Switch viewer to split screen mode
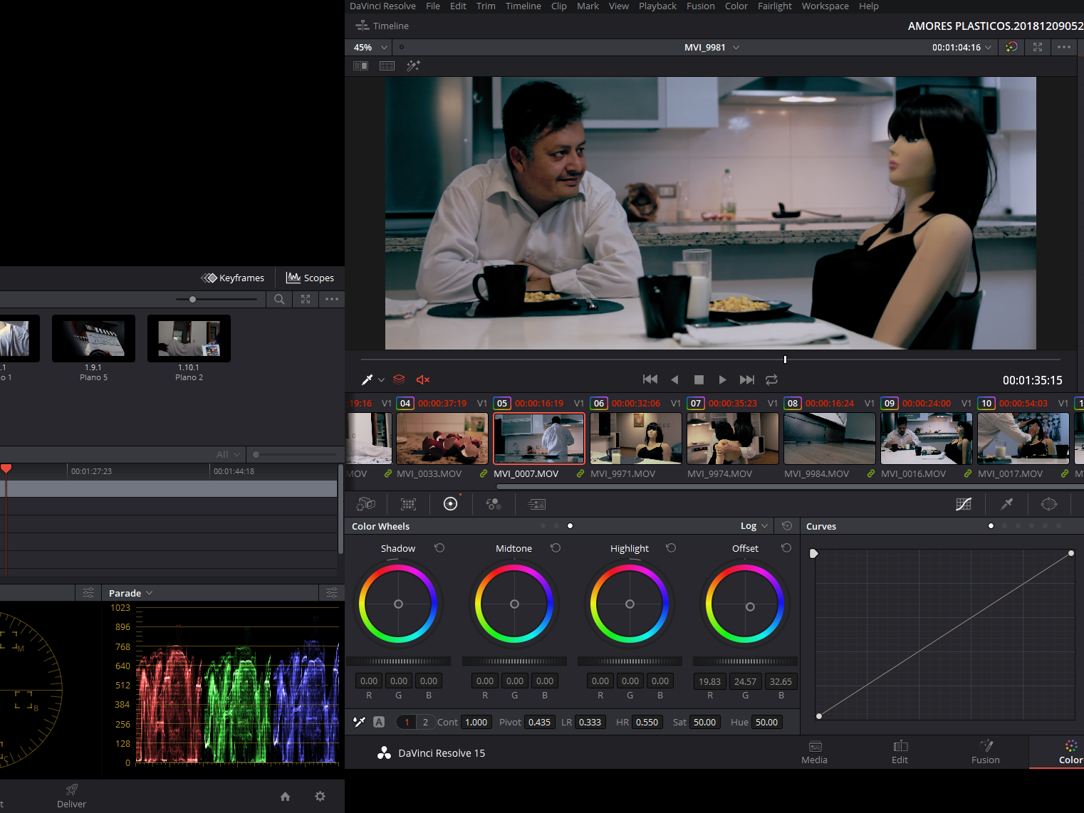 click(387, 65)
